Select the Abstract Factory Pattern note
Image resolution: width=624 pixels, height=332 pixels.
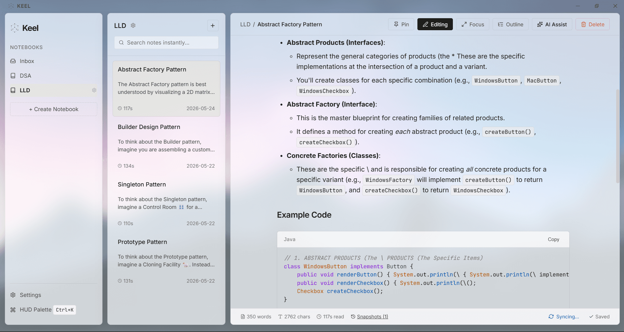click(x=166, y=88)
